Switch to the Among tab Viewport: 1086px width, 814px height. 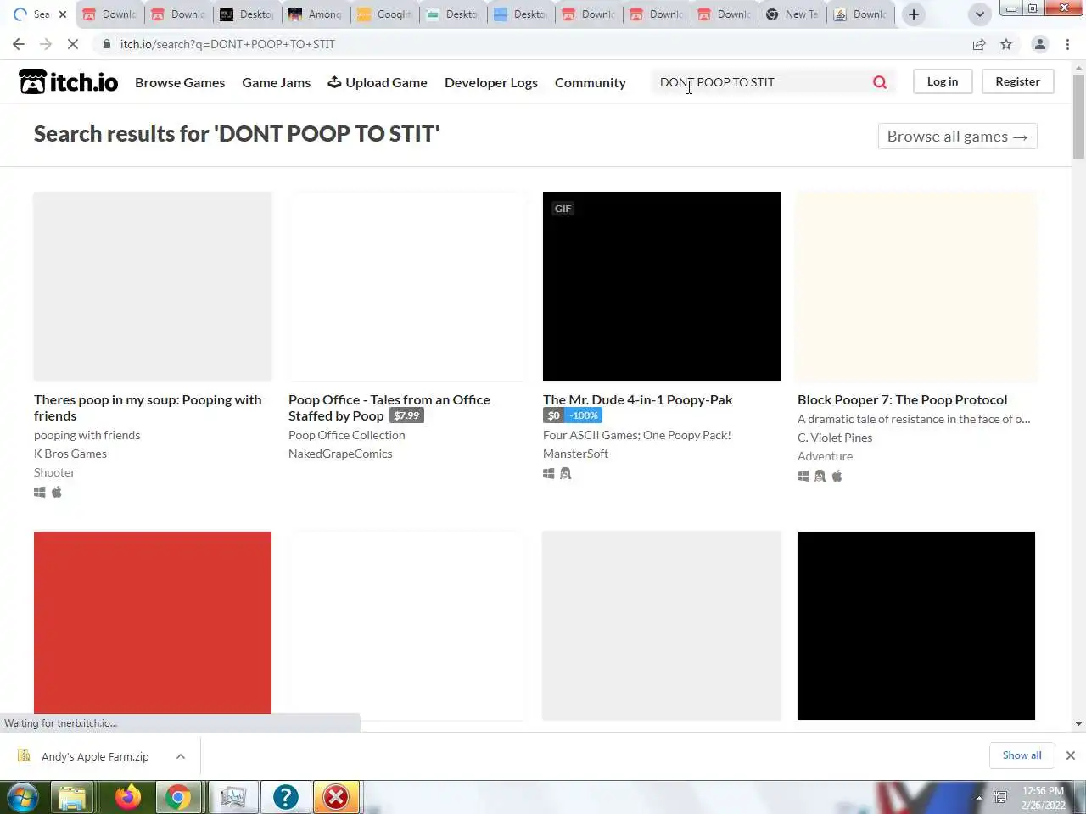pos(316,14)
